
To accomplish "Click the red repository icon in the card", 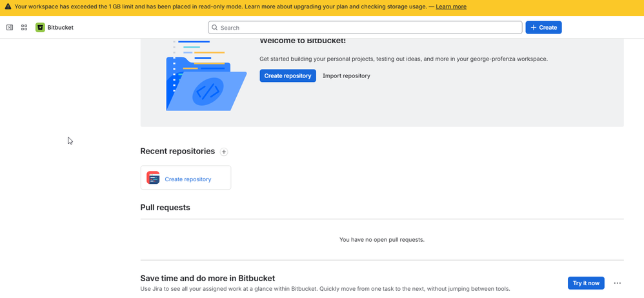I will click(153, 177).
